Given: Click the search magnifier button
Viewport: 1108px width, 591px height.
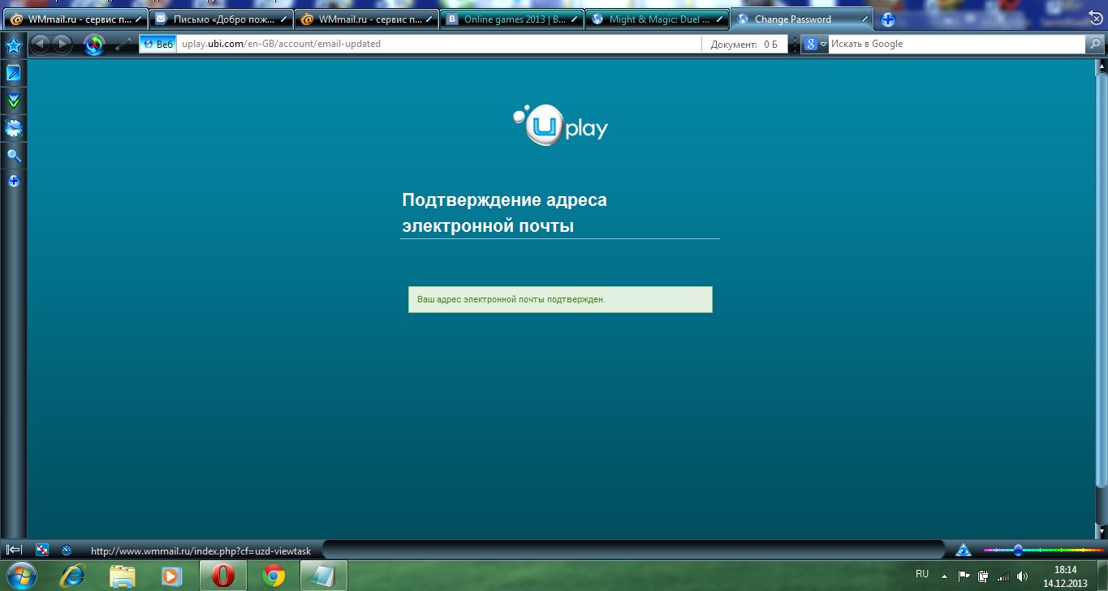Looking at the screenshot, I should [1095, 44].
